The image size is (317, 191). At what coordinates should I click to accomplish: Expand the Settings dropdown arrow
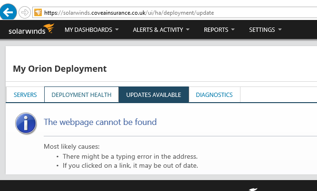pos(280,29)
